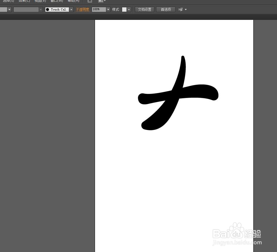Expand the Touch Cal.. brush dropdown arrow
The height and width of the screenshot is (252, 277).
71,10
